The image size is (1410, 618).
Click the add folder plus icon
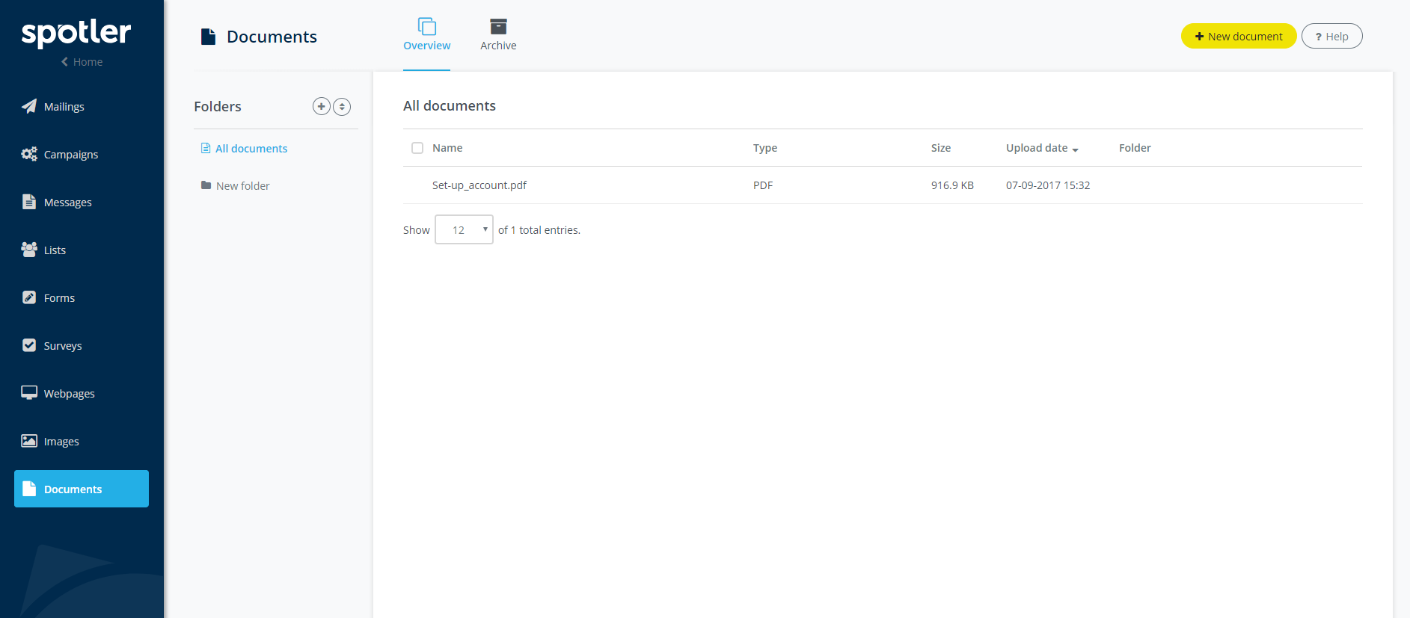click(x=321, y=106)
